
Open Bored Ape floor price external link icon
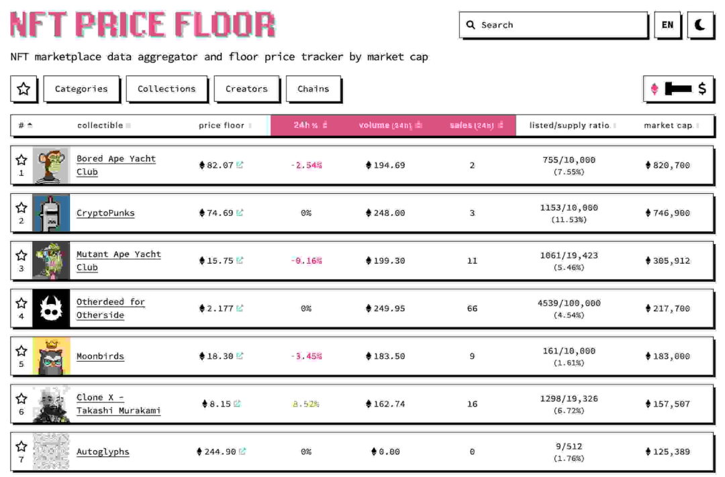point(240,164)
